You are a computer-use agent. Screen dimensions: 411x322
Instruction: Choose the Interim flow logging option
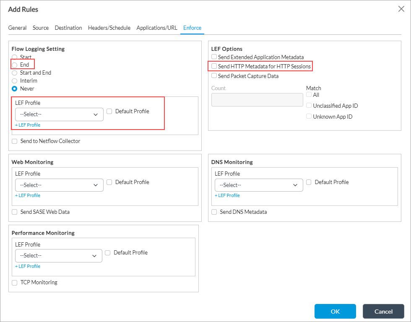(15, 80)
